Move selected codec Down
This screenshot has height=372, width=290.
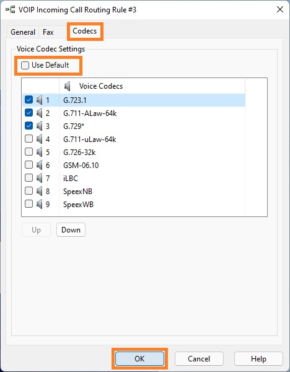click(71, 229)
